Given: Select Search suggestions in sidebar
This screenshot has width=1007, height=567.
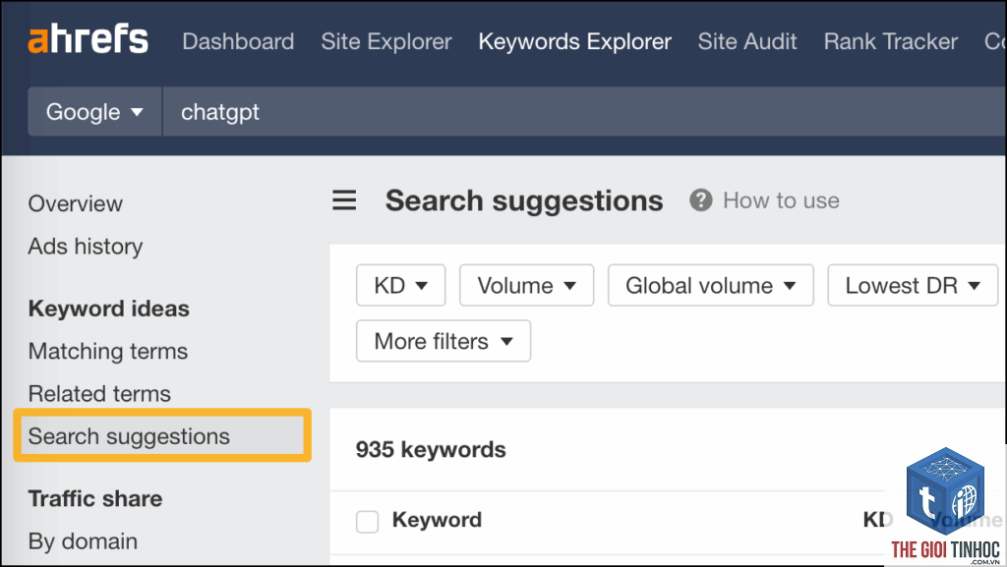Looking at the screenshot, I should pyautogui.click(x=162, y=436).
